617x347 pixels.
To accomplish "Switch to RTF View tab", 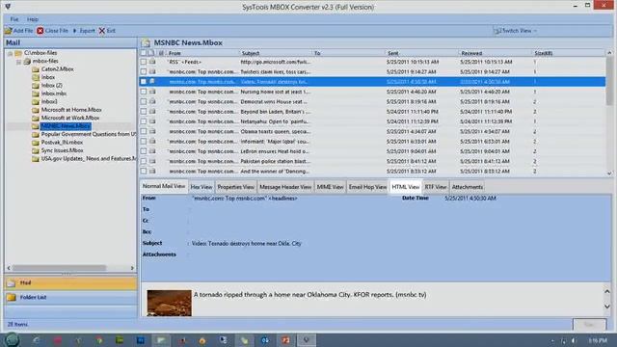I will pyautogui.click(x=436, y=187).
